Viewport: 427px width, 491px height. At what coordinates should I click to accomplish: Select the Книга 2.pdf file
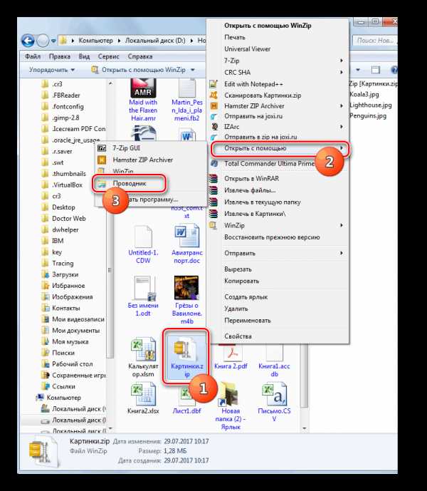point(231,358)
